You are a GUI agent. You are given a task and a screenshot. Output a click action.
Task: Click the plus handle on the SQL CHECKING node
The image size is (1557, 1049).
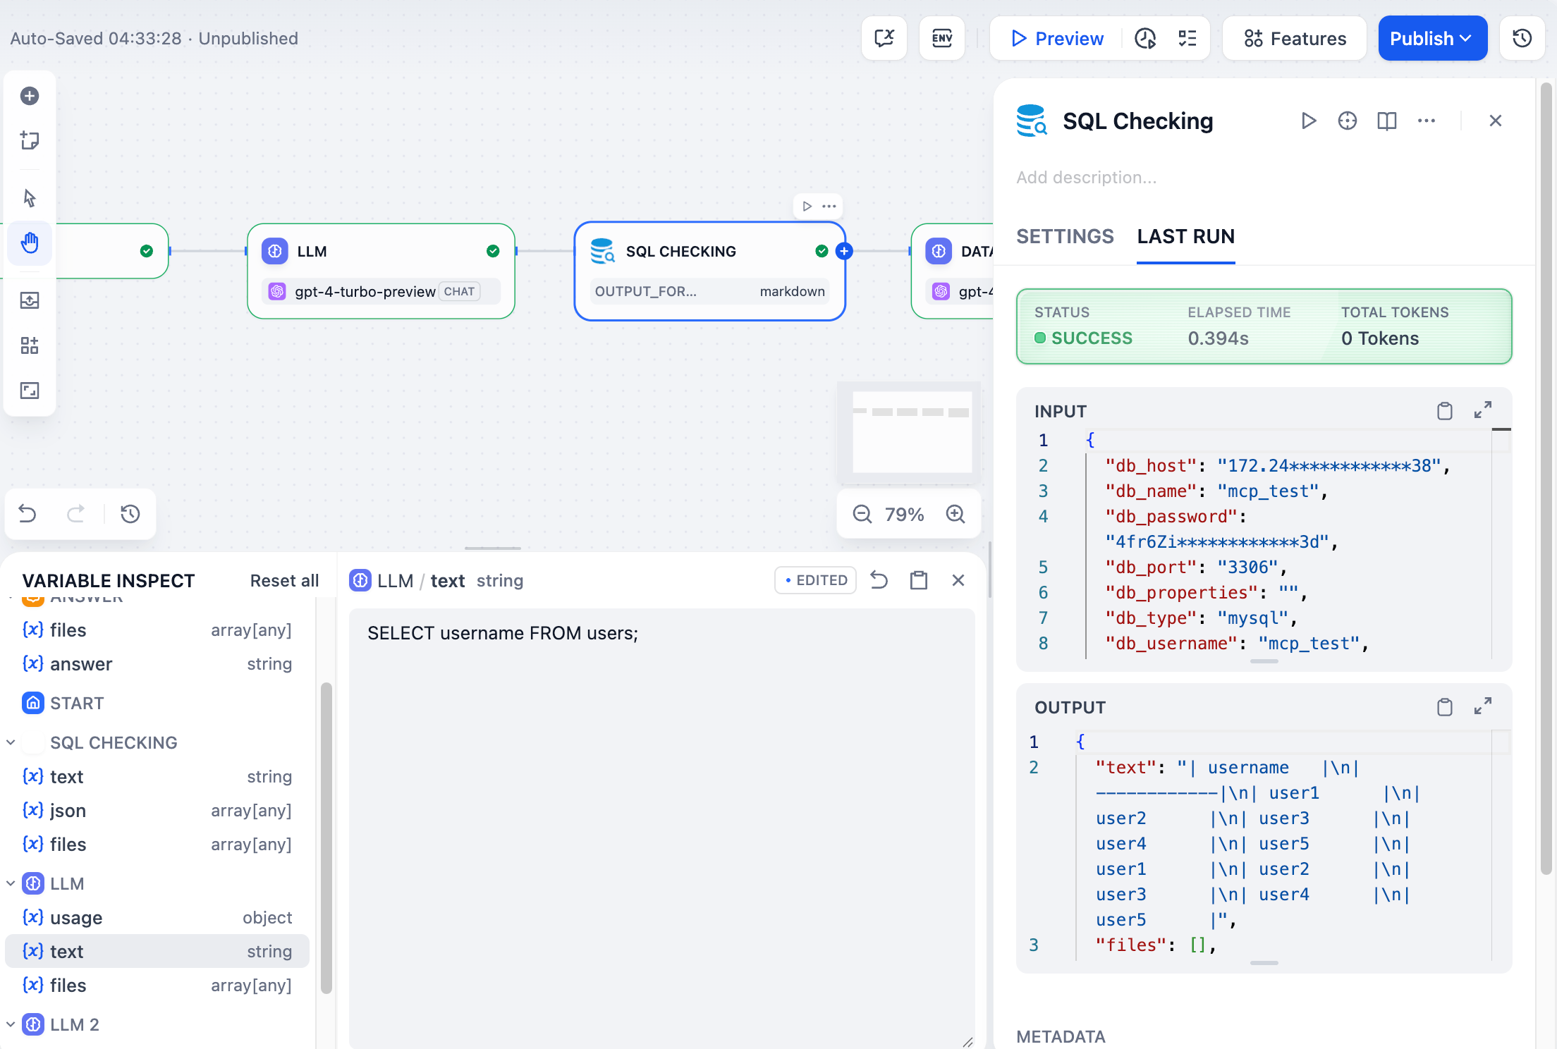[844, 251]
